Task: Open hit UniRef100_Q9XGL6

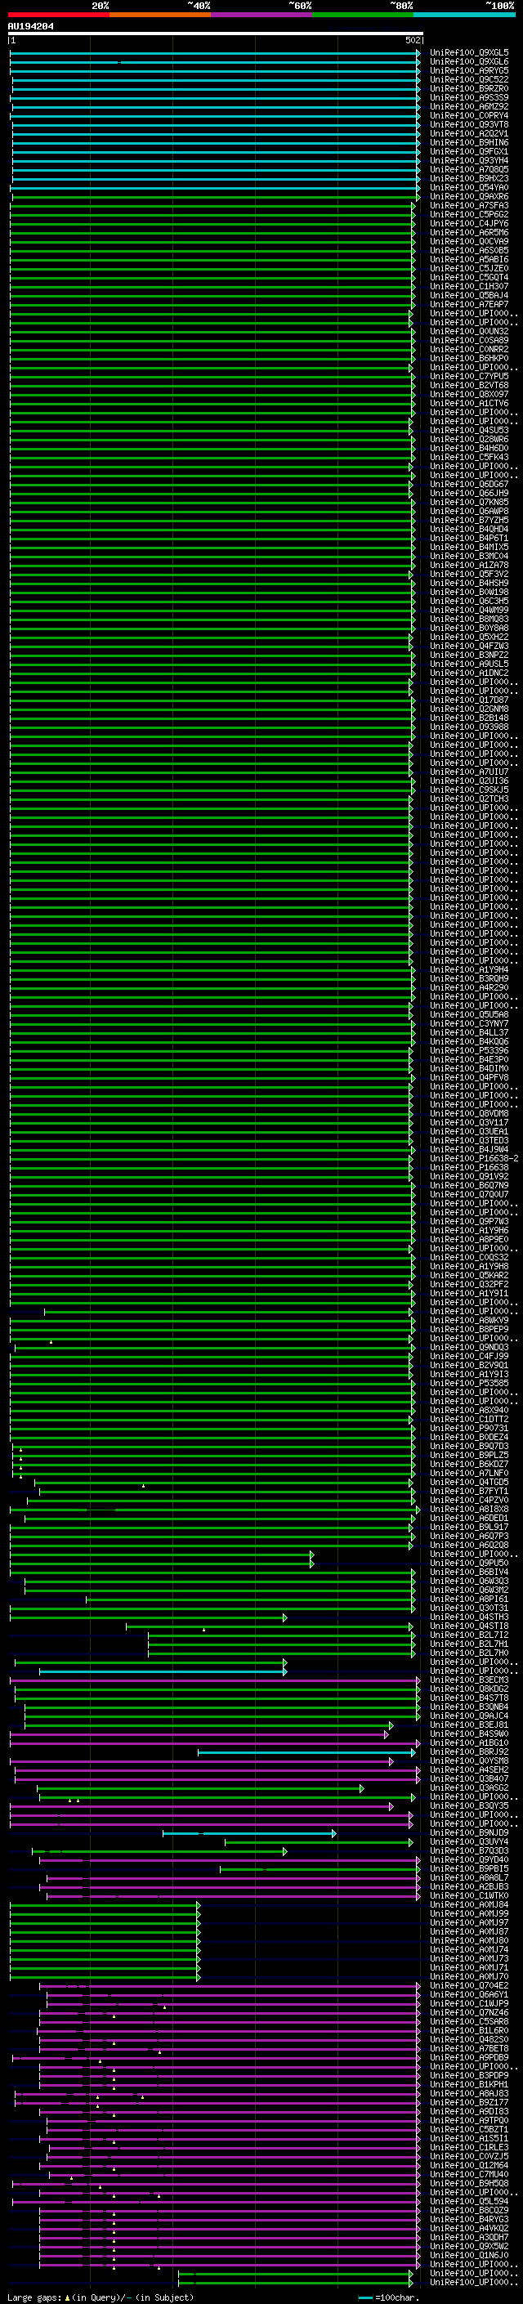Action: [x=469, y=62]
